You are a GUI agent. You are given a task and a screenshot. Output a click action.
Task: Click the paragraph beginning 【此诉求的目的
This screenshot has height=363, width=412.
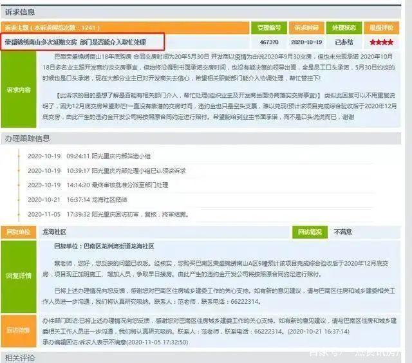[220, 106]
